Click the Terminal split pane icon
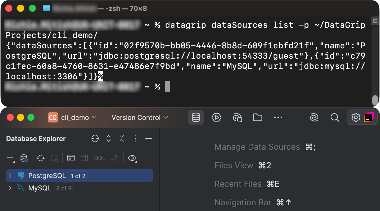 point(375,21)
